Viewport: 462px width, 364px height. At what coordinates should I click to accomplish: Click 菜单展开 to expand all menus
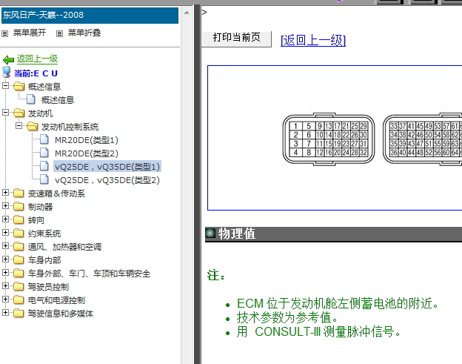coord(30,33)
